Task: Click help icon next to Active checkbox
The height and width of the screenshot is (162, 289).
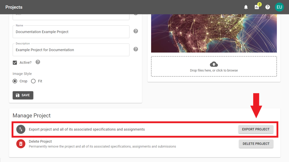Action: tap(38, 62)
